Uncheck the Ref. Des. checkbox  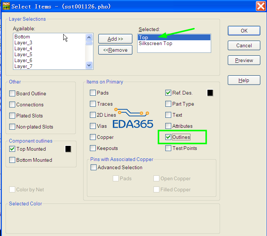pos(168,93)
